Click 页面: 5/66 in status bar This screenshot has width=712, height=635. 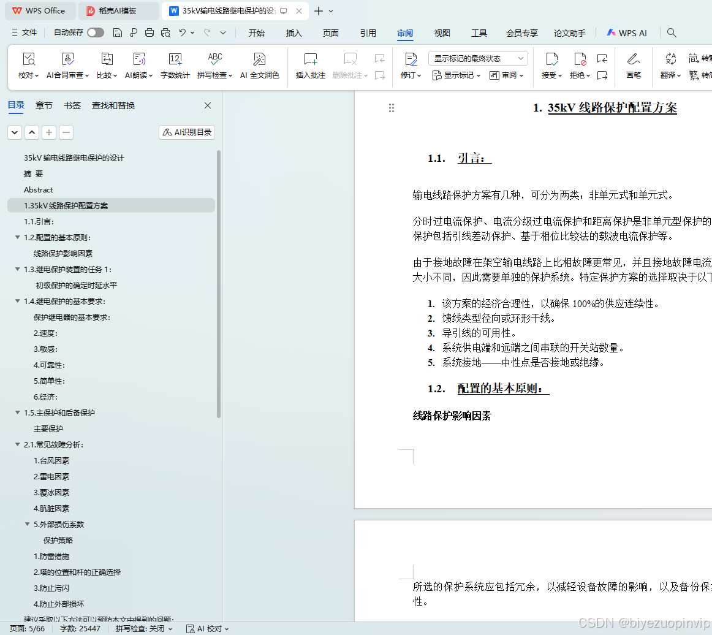pyautogui.click(x=27, y=629)
